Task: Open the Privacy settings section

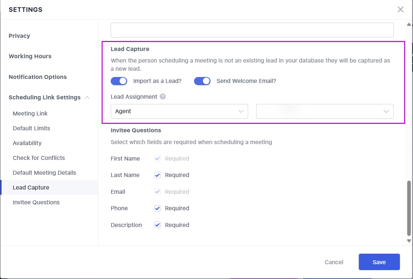Action: pos(19,36)
